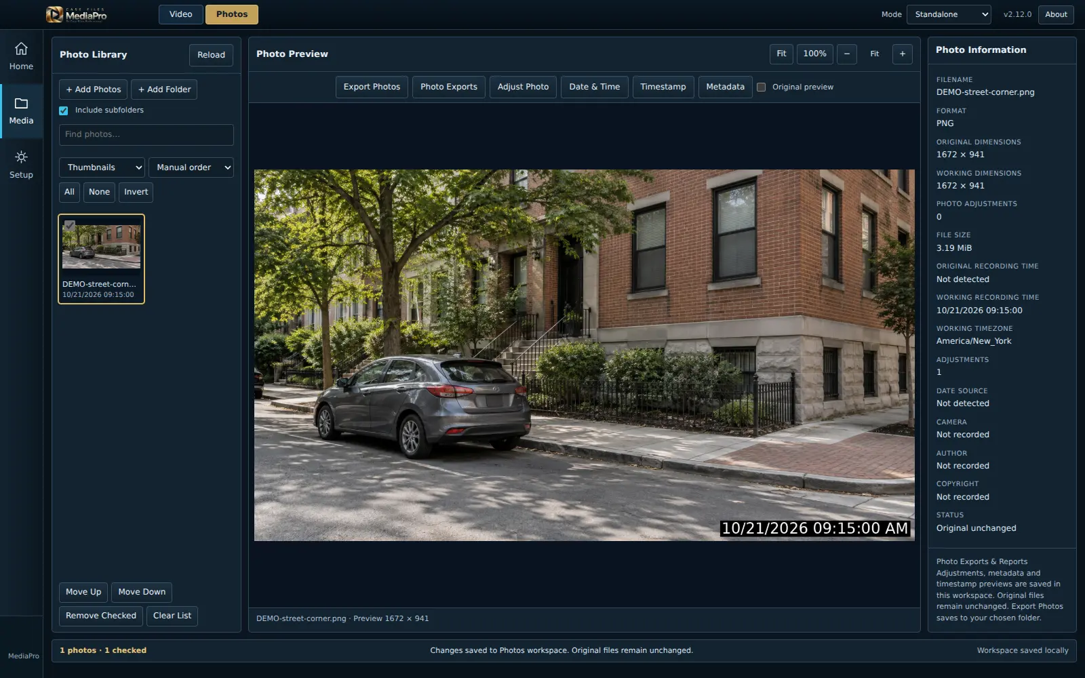This screenshot has height=678, width=1085.
Task: Select None of the photos
Action: point(99,192)
